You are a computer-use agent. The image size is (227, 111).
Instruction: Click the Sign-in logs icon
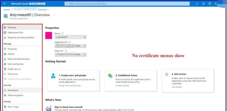[x=5, y=107]
